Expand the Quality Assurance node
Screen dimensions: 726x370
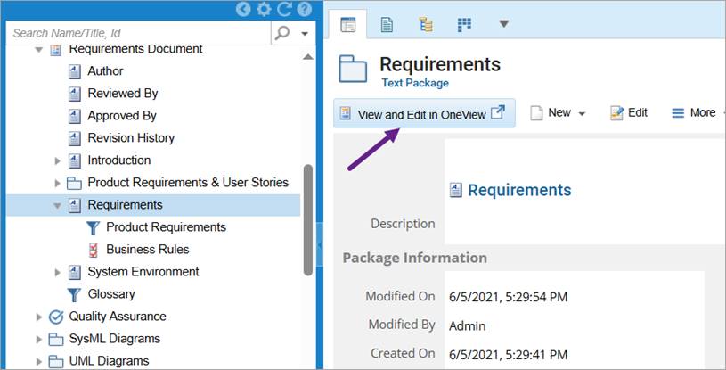click(x=39, y=317)
